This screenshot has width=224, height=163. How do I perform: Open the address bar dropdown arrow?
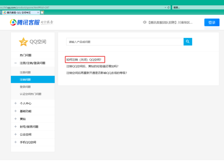tap(165, 7)
